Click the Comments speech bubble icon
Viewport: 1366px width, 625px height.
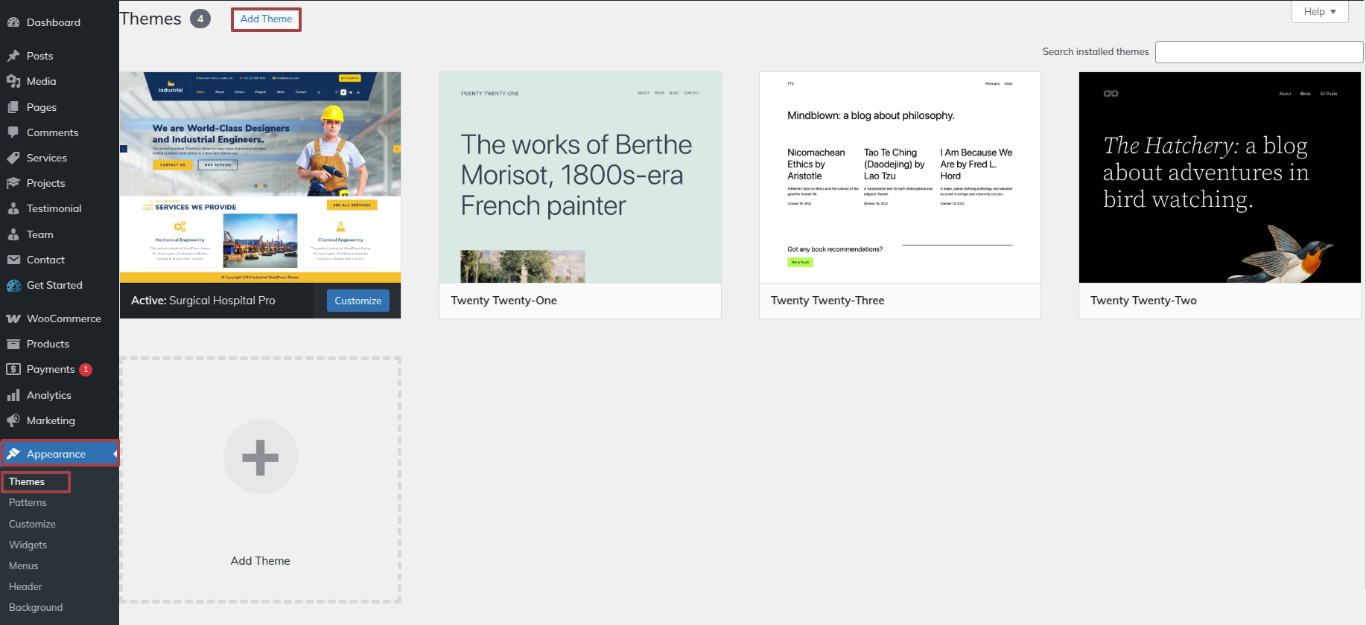(13, 132)
